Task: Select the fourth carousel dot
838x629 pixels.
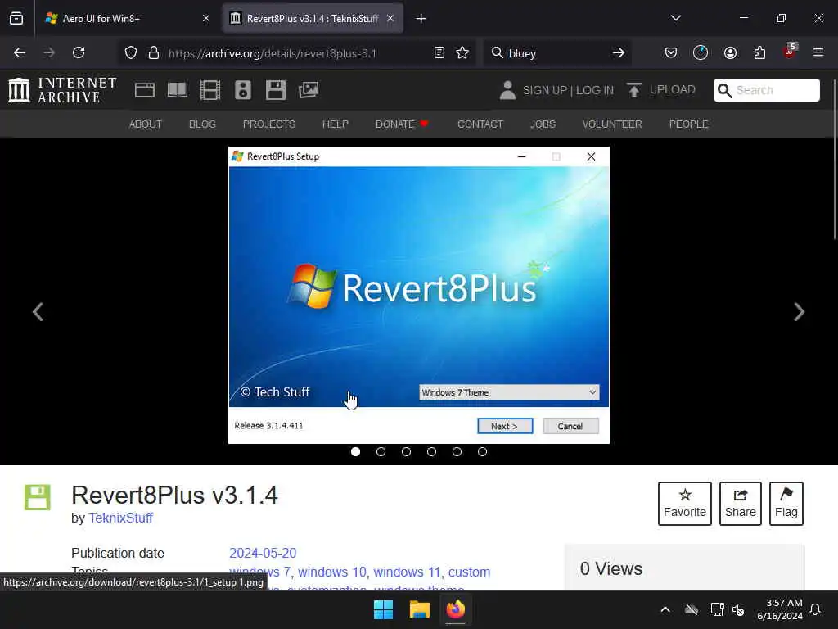Action: click(432, 452)
